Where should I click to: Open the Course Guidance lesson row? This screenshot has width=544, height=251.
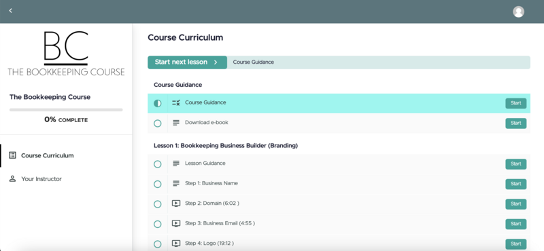pos(339,103)
